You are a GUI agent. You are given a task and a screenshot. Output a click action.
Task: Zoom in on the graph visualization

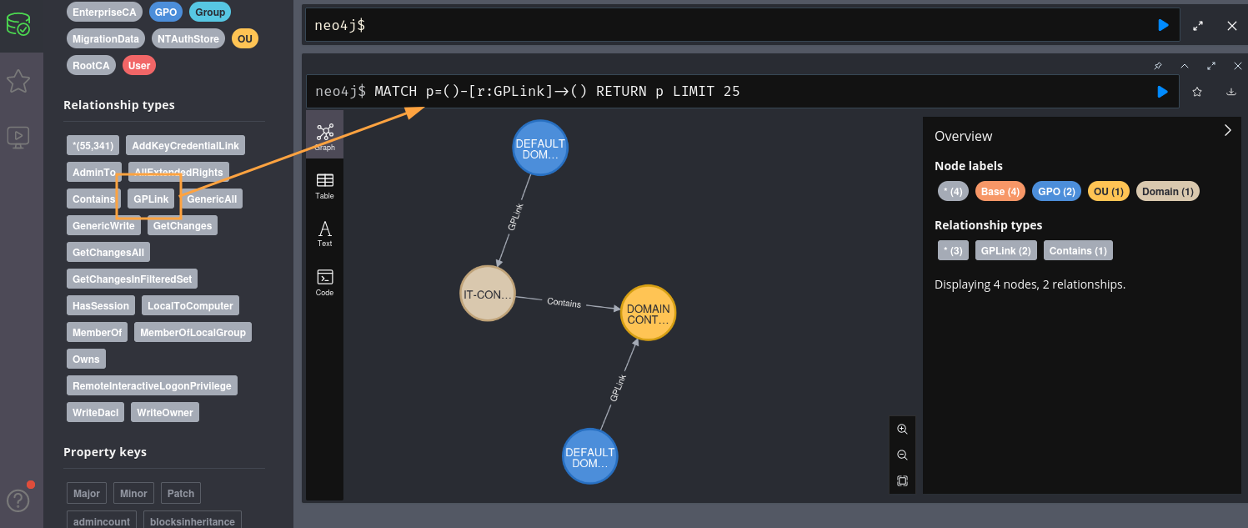(902, 429)
